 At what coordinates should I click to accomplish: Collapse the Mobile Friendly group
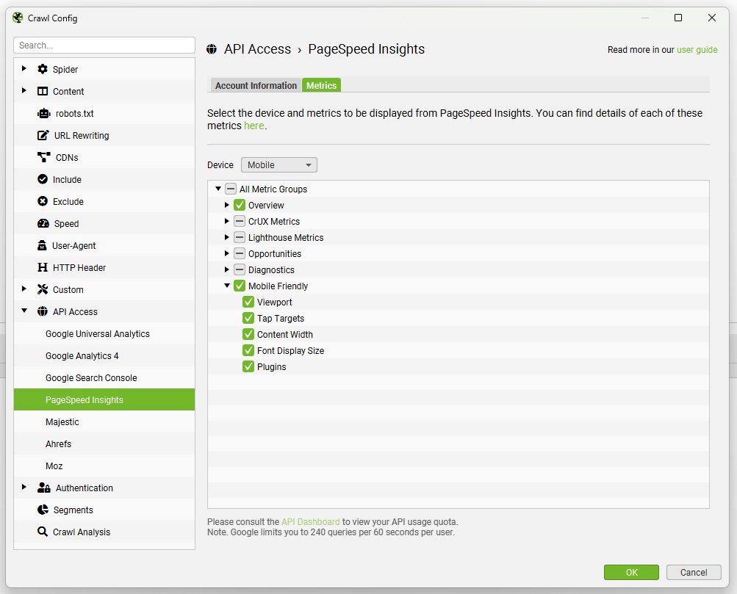226,286
